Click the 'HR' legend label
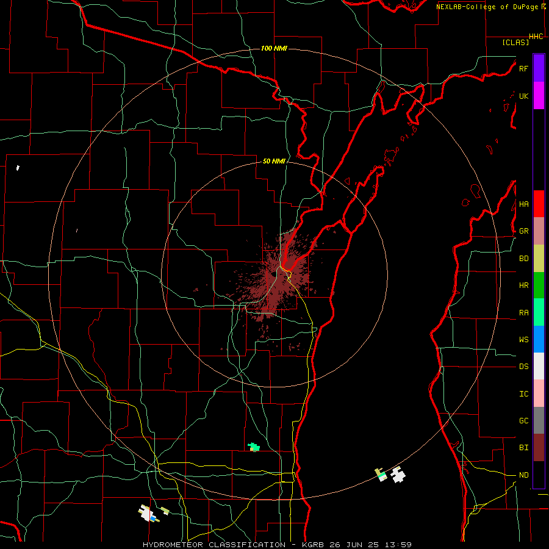This screenshot has width=549, height=549. tap(523, 285)
